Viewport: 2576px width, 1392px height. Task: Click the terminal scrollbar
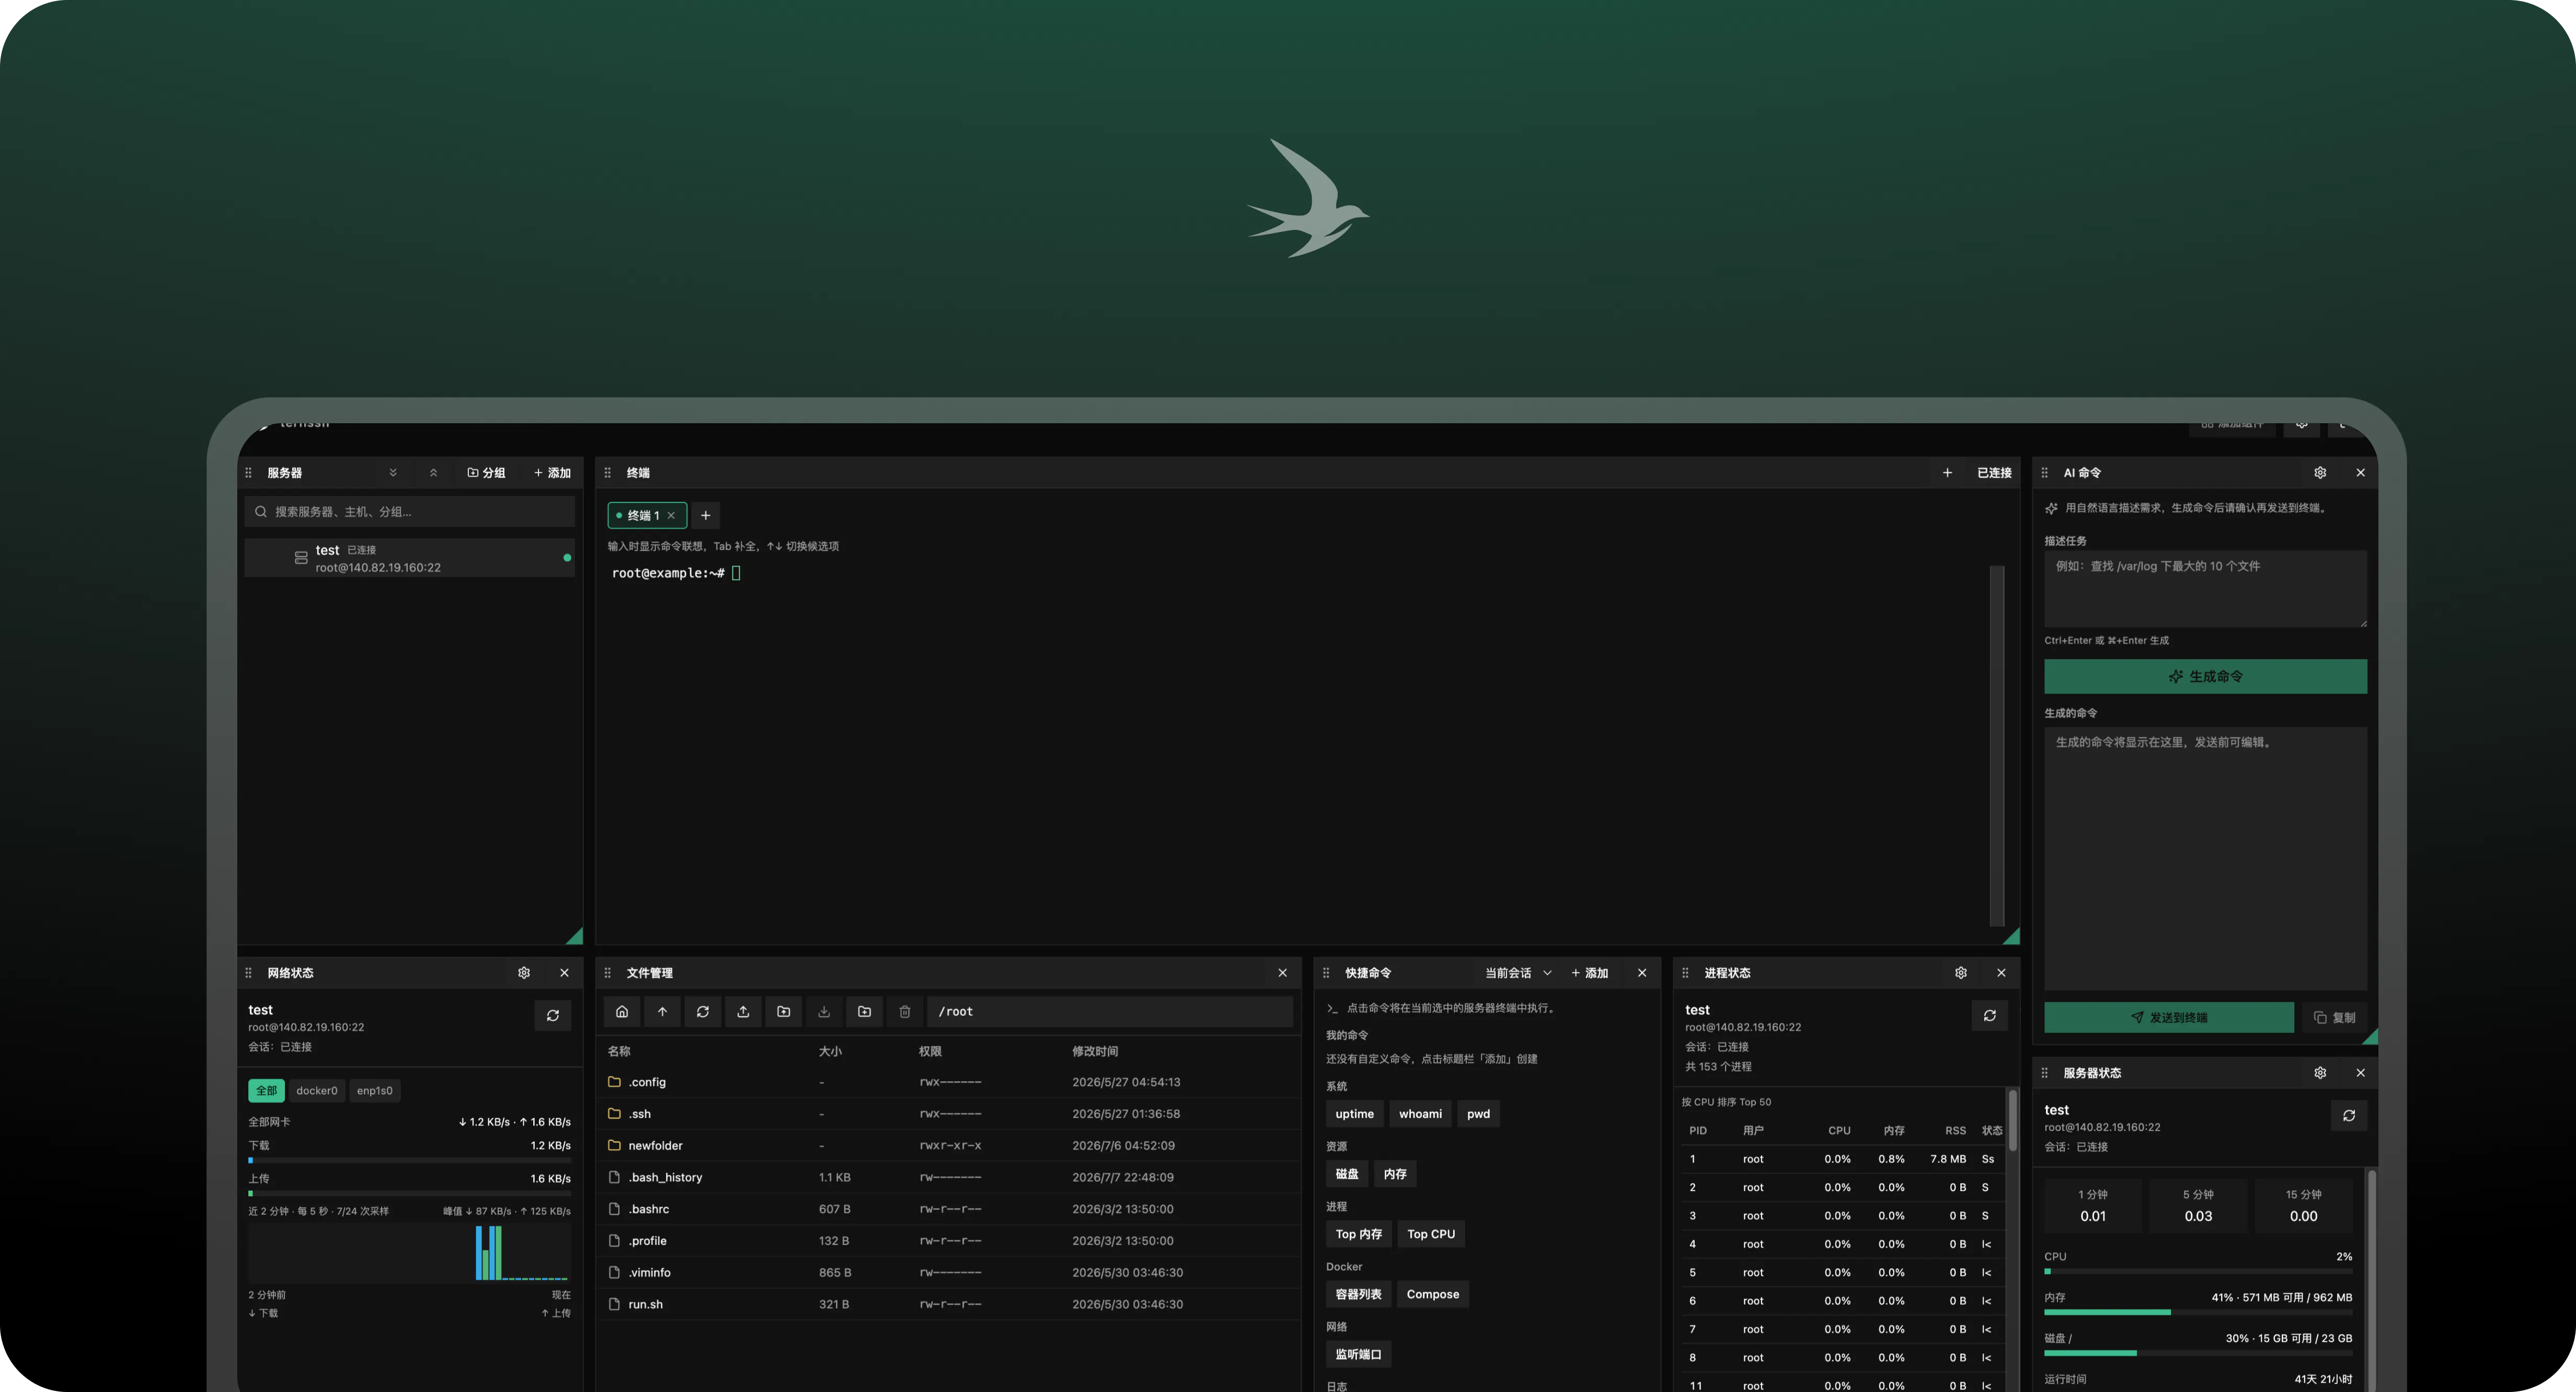coord(1997,746)
